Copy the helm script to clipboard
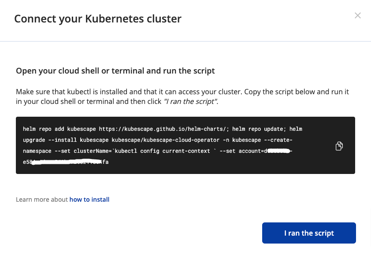Viewport: 371px width, 255px height. coord(339,146)
